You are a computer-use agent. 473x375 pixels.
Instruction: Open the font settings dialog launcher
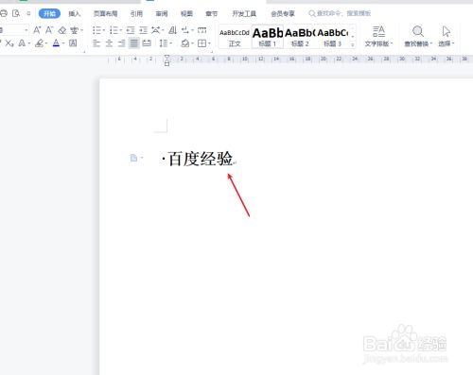pos(84,52)
